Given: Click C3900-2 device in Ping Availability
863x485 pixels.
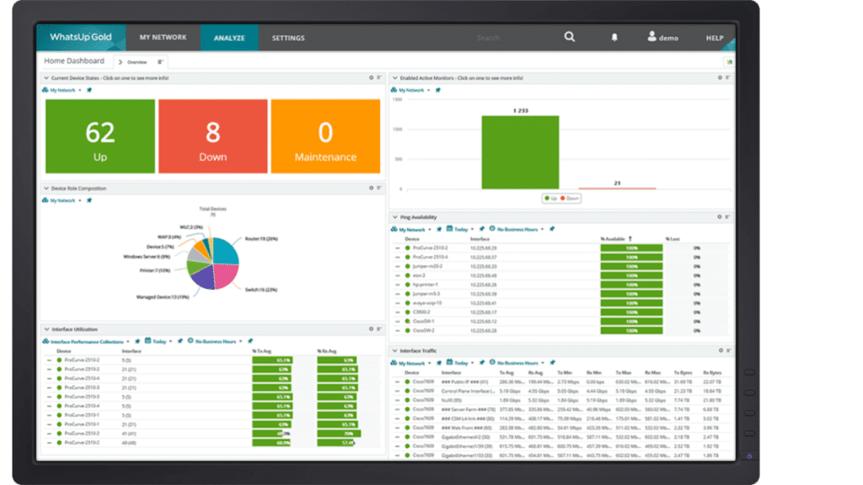Looking at the screenshot, I should tap(421, 312).
